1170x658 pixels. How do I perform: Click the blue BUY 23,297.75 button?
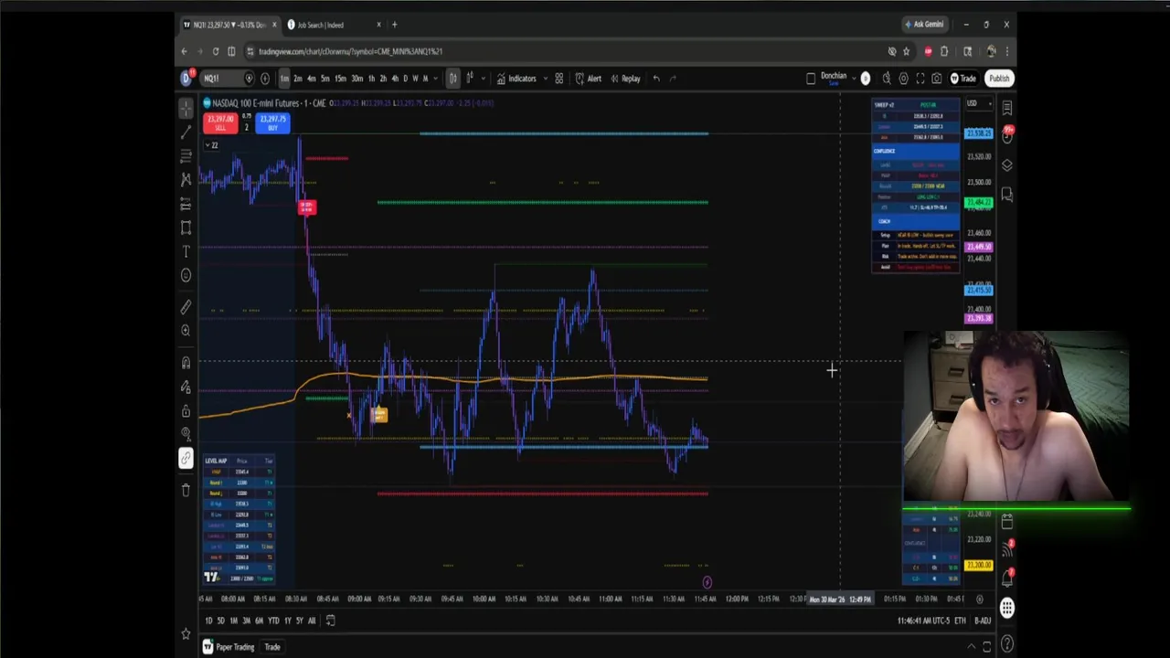tap(272, 122)
